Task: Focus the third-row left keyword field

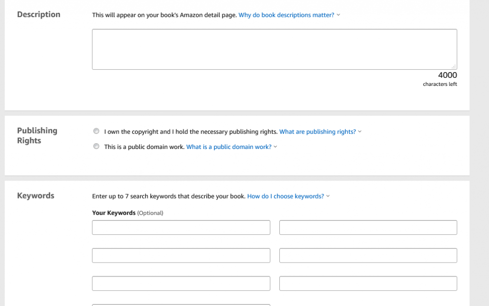Action: point(181,283)
